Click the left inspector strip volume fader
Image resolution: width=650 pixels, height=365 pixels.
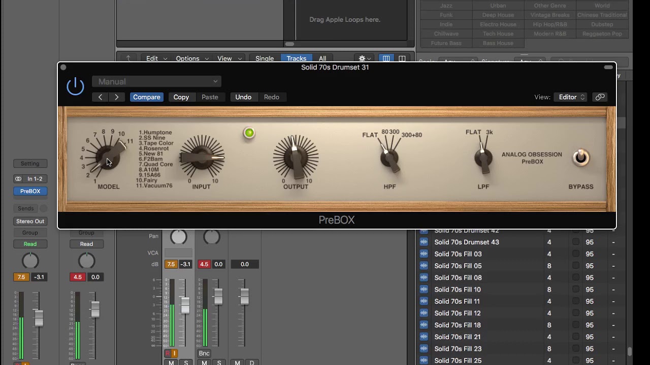tap(39, 317)
